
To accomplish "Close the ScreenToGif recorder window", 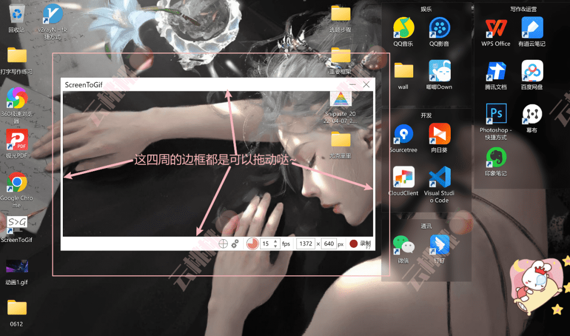I will point(366,85).
